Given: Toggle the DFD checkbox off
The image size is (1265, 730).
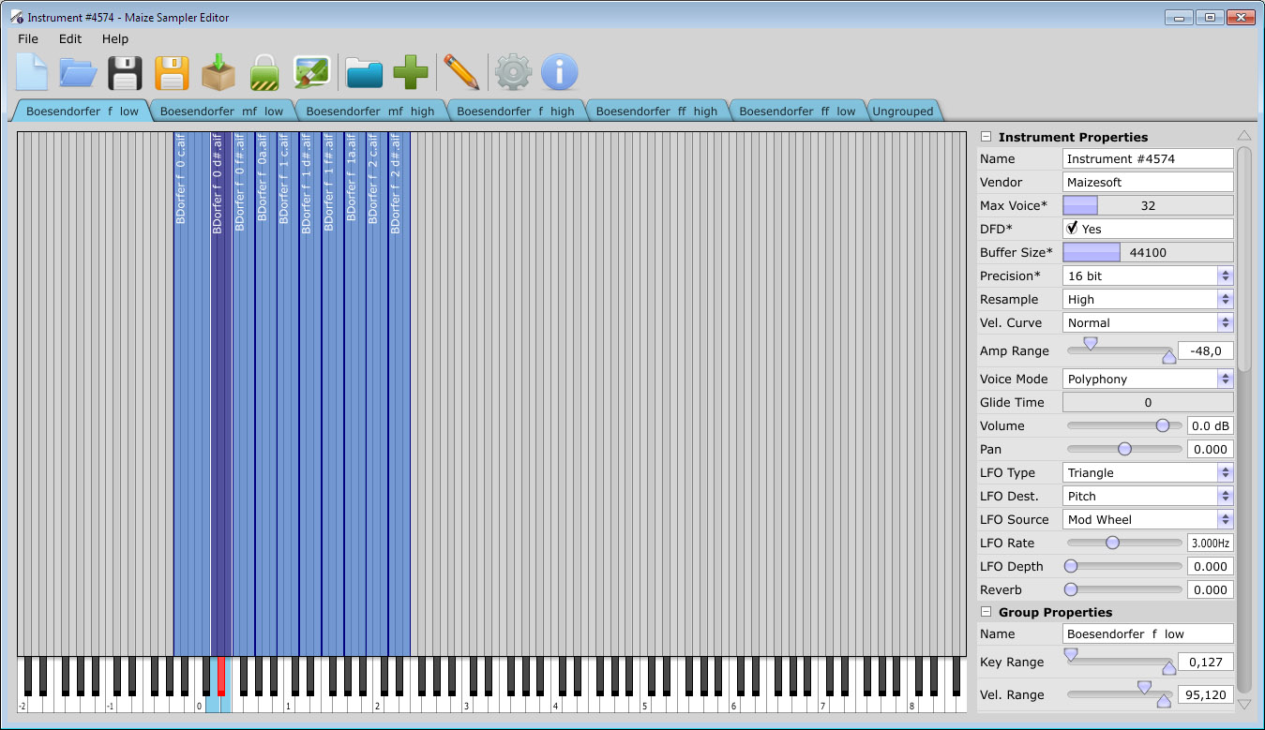Looking at the screenshot, I should click(1072, 228).
